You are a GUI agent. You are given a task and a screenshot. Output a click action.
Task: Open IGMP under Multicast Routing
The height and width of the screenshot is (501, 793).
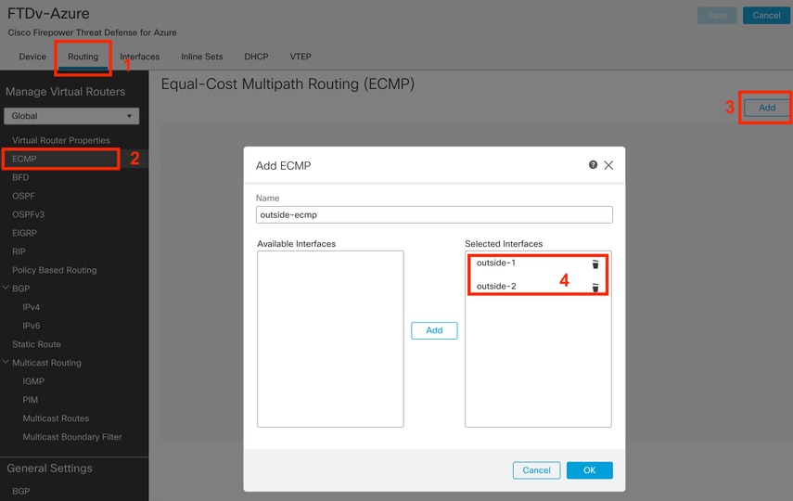(x=33, y=381)
